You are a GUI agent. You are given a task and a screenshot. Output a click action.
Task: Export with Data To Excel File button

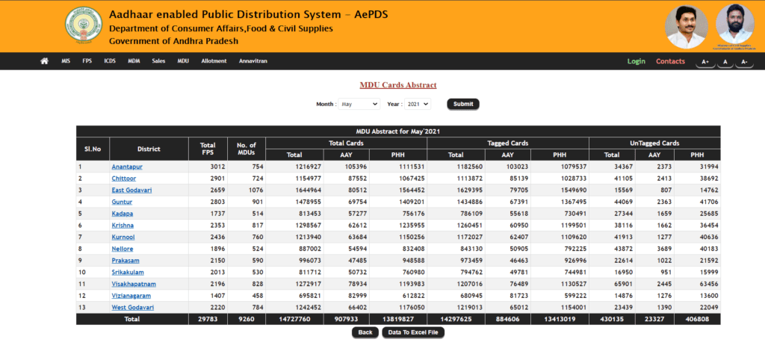coord(413,332)
